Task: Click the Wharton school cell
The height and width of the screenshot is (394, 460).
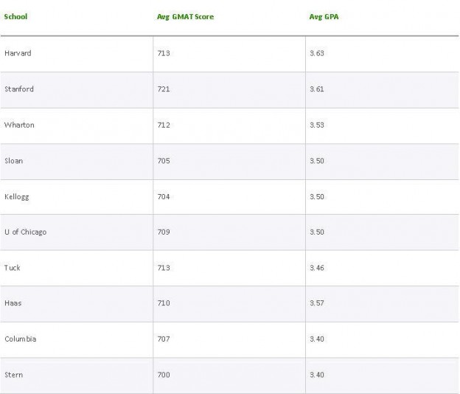Action: (19, 125)
